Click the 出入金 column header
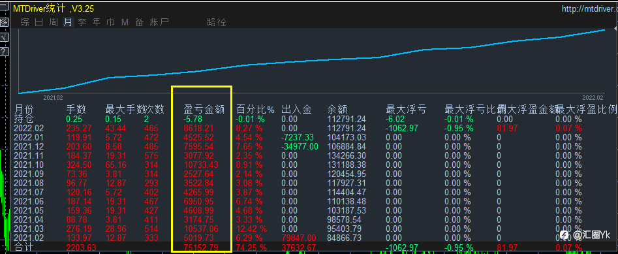This screenshot has width=618, height=254. click(296, 109)
